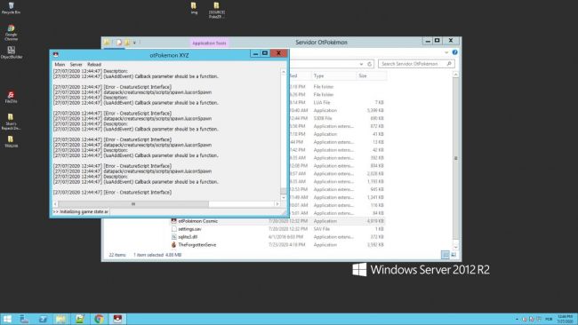Click the Explorer scroll-down arrow
The image size is (578, 325).
click(x=456, y=247)
